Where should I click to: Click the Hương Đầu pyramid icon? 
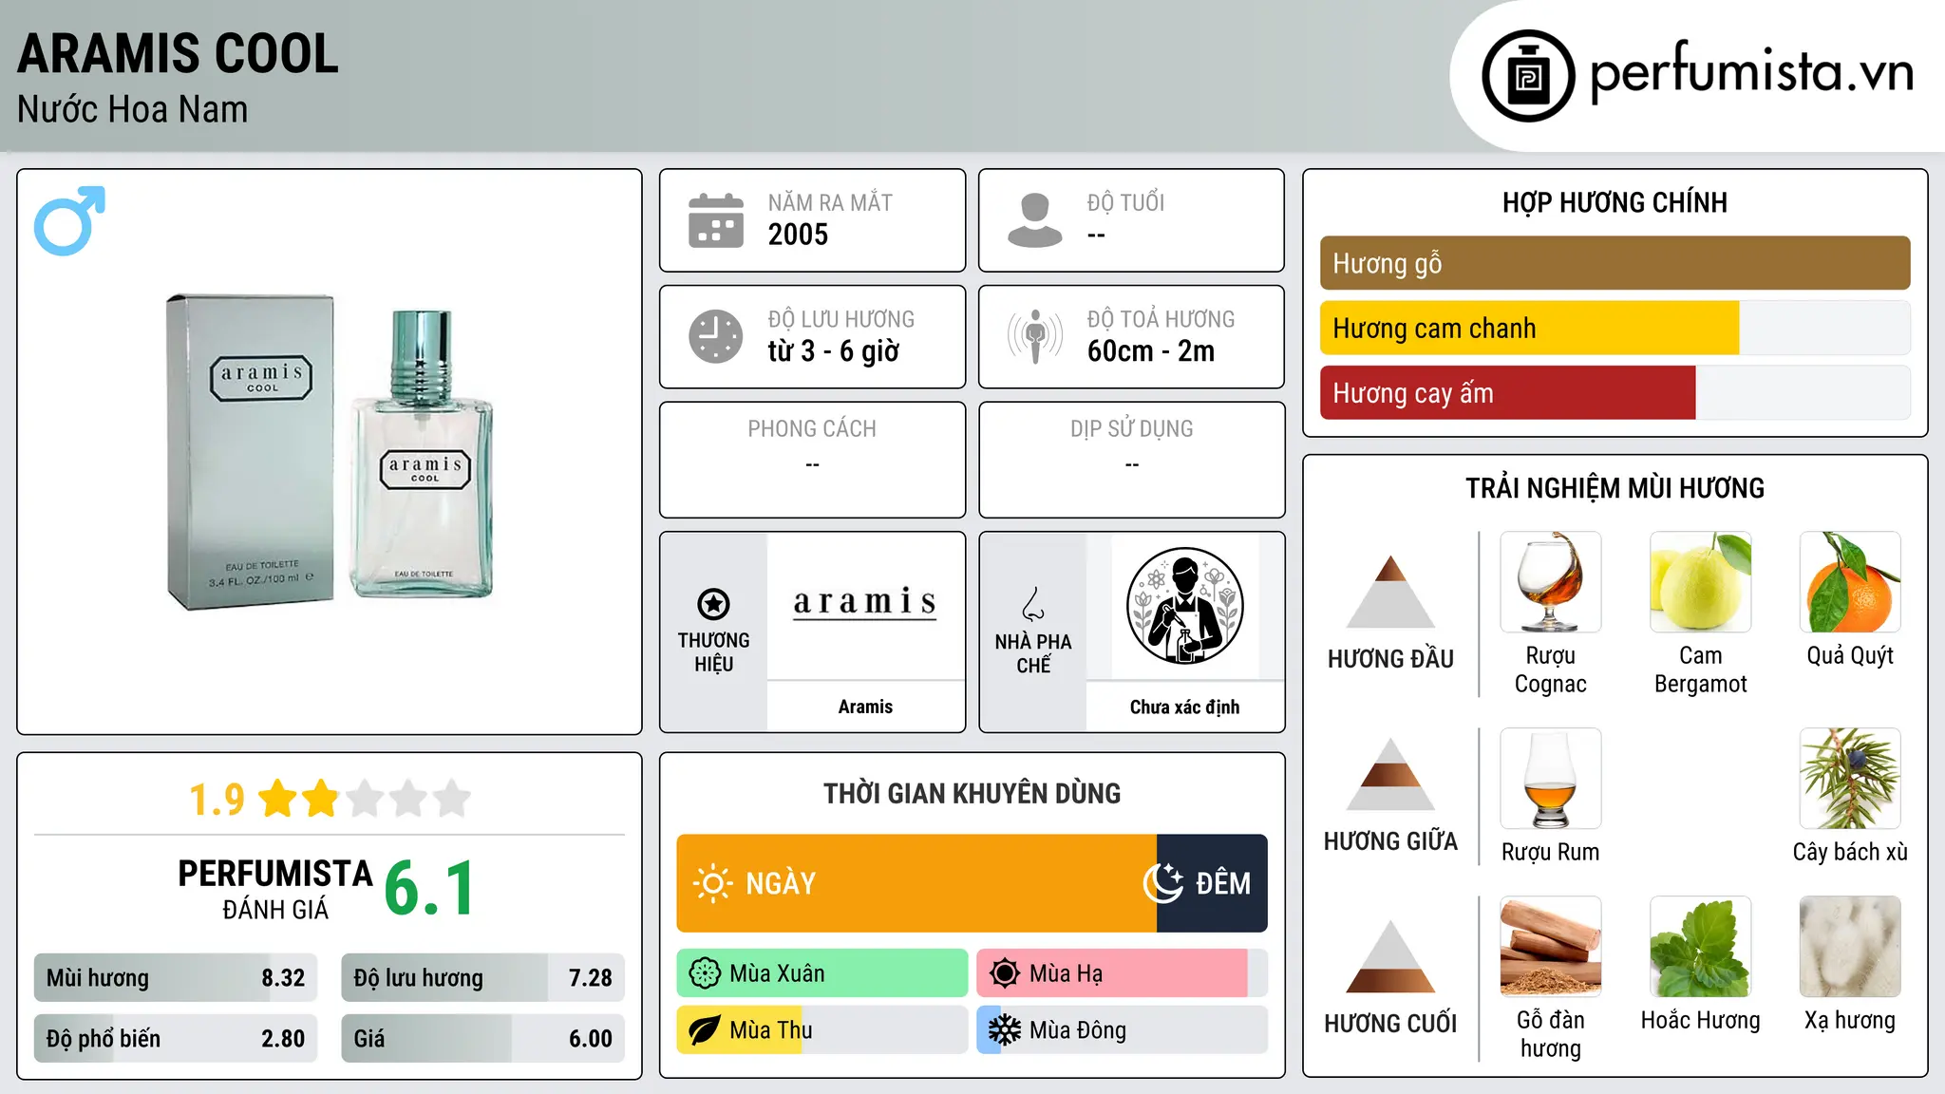(1390, 592)
